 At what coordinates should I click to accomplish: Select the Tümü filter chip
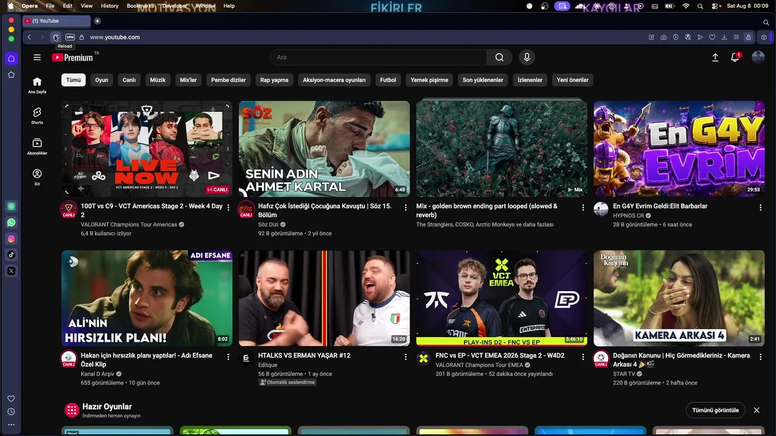pos(73,80)
